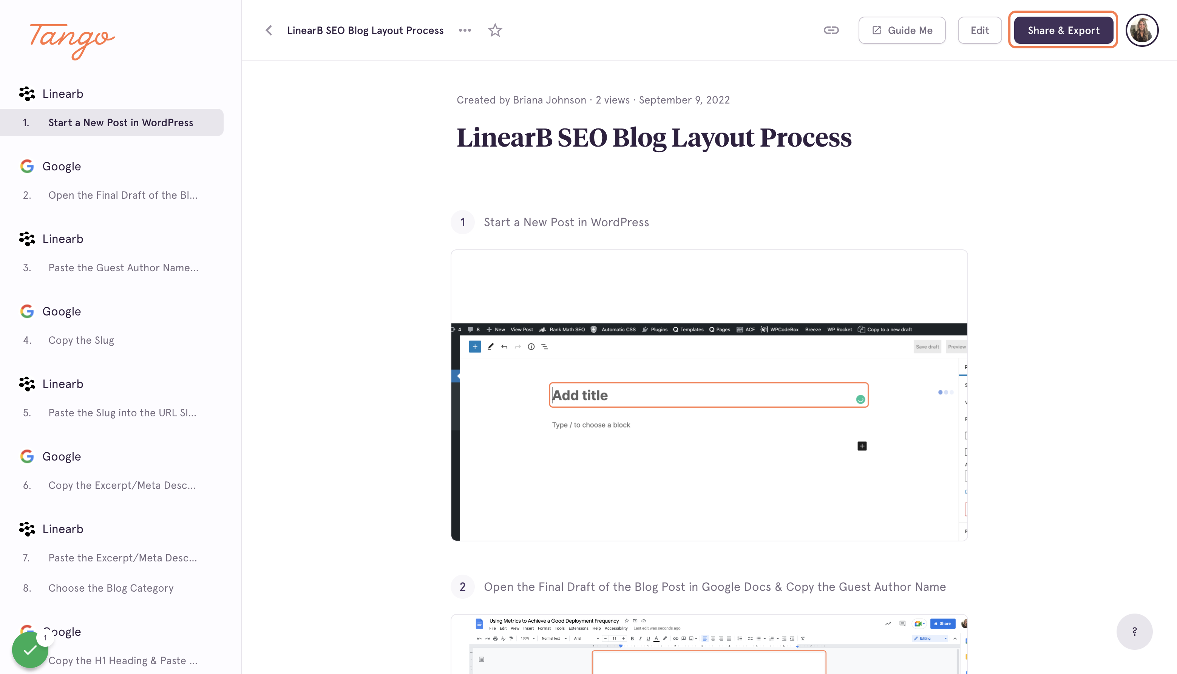Start Guide Me mode
The height and width of the screenshot is (674, 1177).
(x=902, y=31)
